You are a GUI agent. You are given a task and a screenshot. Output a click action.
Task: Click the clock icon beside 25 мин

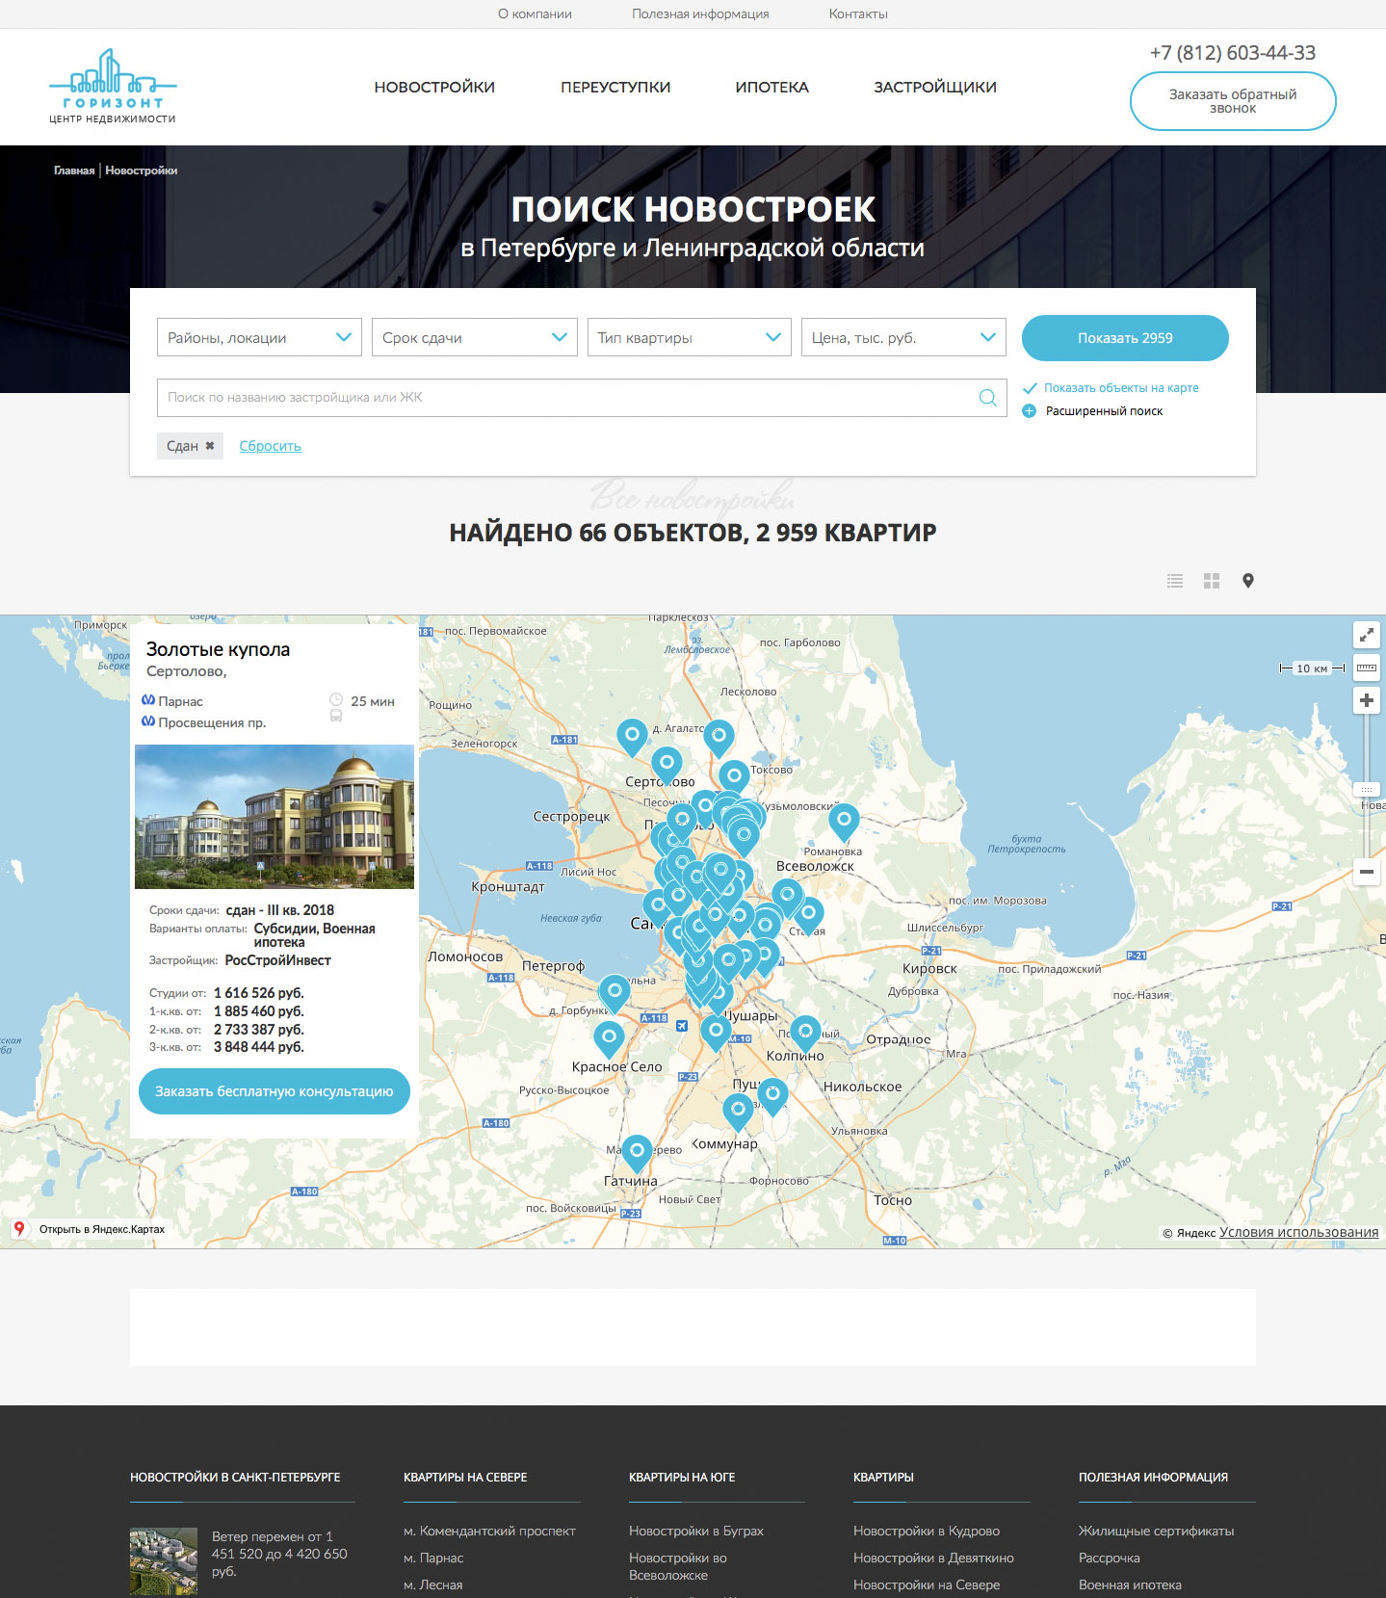pyautogui.click(x=336, y=699)
